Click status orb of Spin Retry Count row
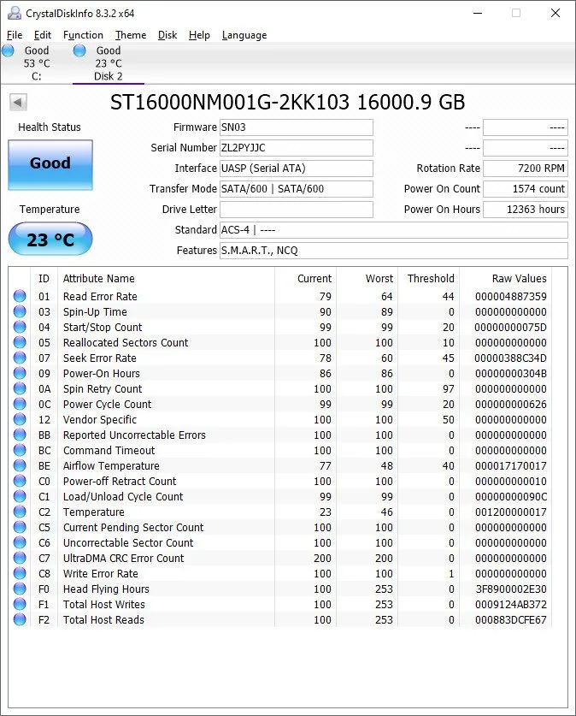This screenshot has height=716, width=576. click(x=20, y=388)
